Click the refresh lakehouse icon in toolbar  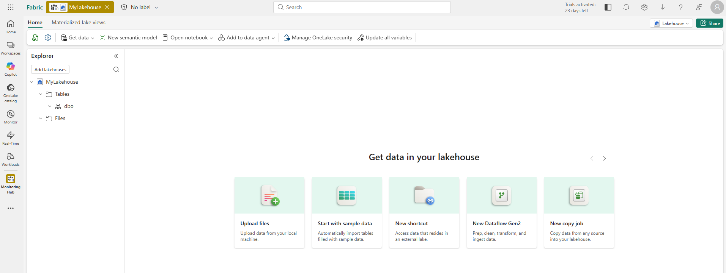click(x=35, y=37)
